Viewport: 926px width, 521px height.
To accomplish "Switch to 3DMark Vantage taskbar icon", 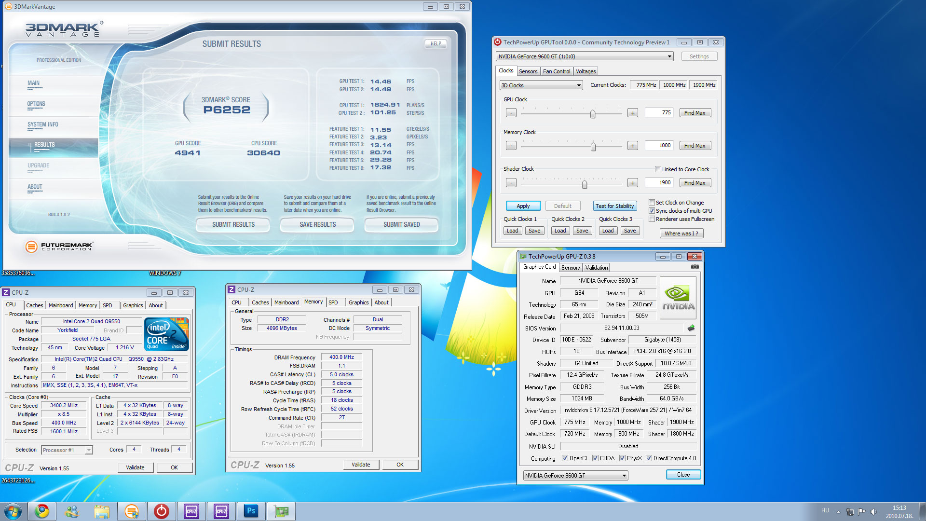I will (x=132, y=511).
